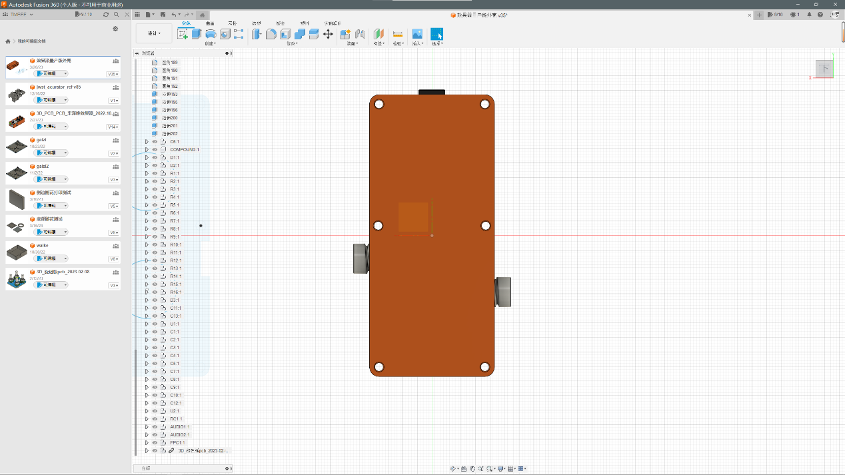Open the Surface (曲面) tab
Image resolution: width=845 pixels, height=475 pixels.
(x=210, y=23)
